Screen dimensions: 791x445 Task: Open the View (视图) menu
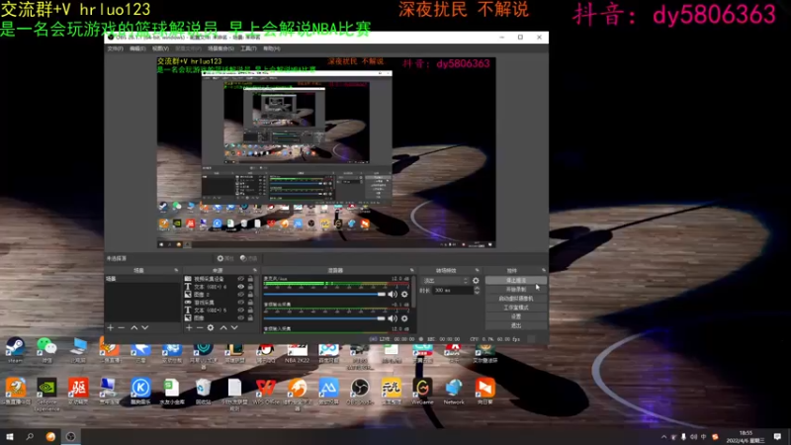coord(160,48)
